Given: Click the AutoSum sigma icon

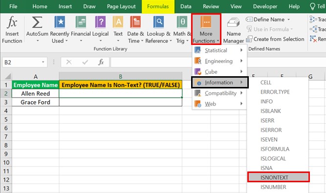Looking at the screenshot, I should pos(37,22).
